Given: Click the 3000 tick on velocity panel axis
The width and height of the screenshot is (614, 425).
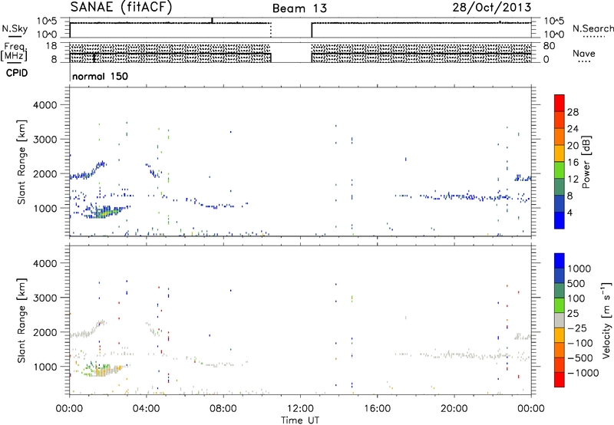Looking at the screenshot, I should click(45, 298).
